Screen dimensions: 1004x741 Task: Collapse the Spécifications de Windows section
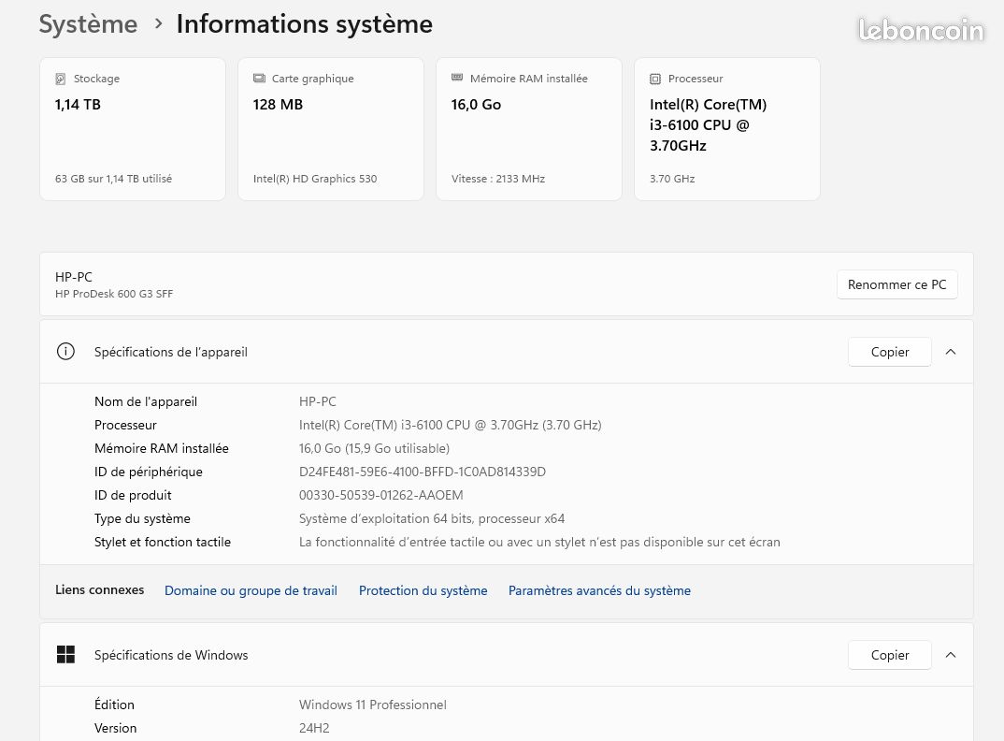[951, 655]
